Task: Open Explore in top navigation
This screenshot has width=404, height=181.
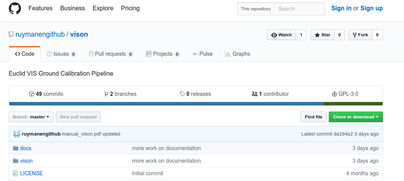Action: pos(103,8)
